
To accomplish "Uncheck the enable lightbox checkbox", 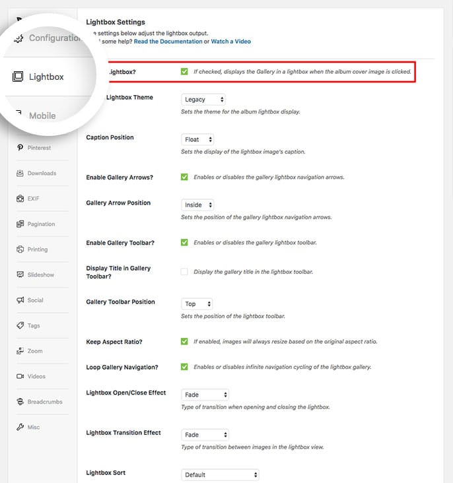I will point(184,71).
